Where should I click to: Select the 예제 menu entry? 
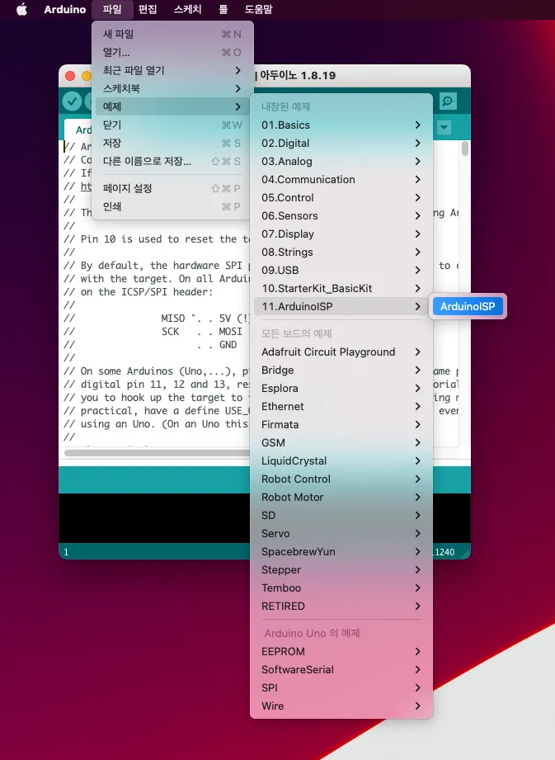point(172,106)
